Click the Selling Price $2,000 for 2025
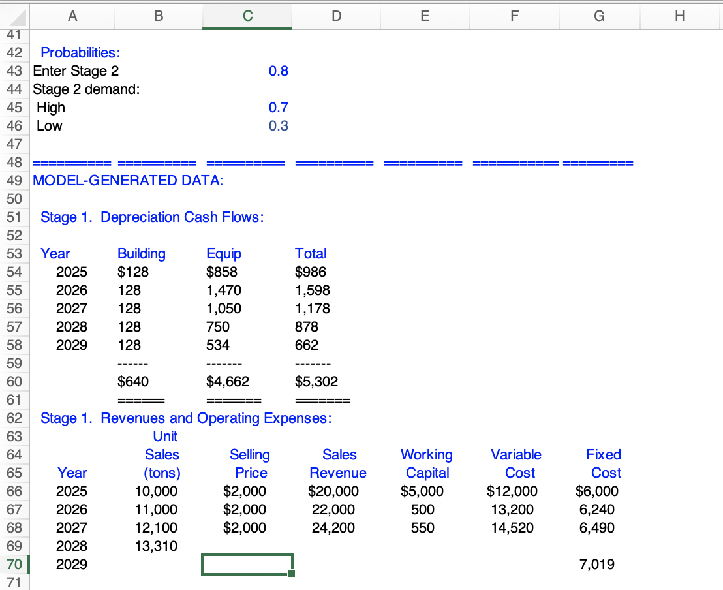 tap(248, 491)
